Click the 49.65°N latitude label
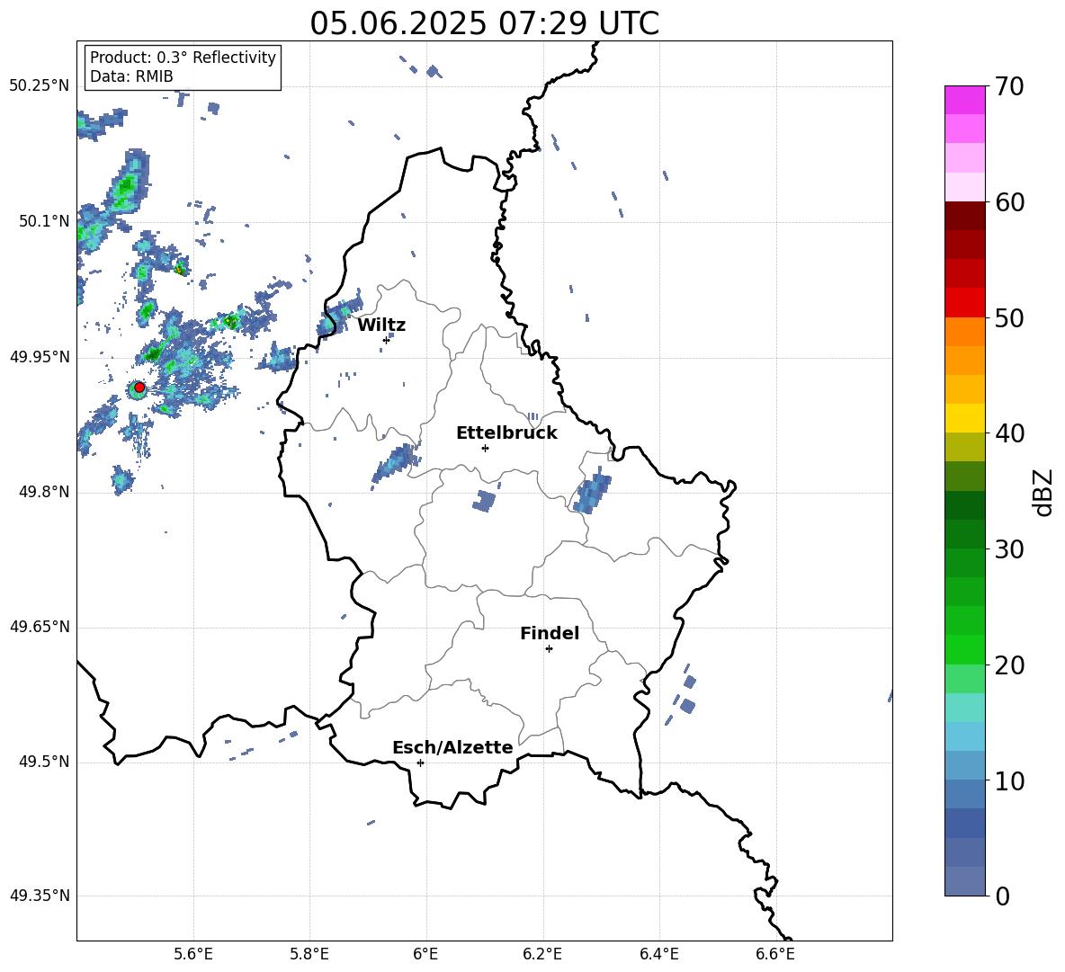This screenshot has height=972, width=1065. 40,627
